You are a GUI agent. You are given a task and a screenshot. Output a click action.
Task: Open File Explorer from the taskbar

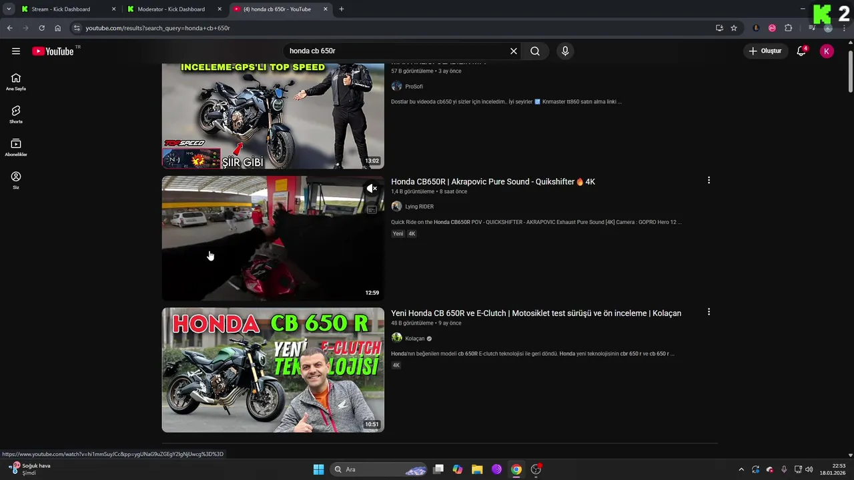pos(477,469)
